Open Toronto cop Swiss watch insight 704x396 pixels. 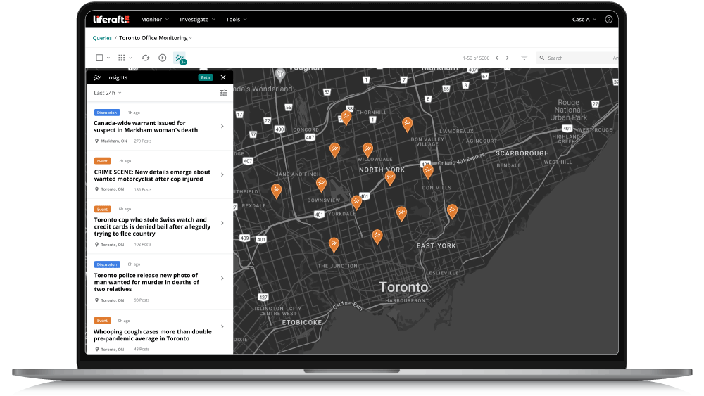(152, 227)
